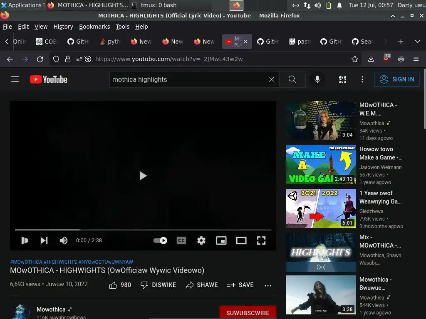Image resolution: width=426 pixels, height=319 pixels.
Task: Click the battery indicator icon
Action: [x=329, y=5]
